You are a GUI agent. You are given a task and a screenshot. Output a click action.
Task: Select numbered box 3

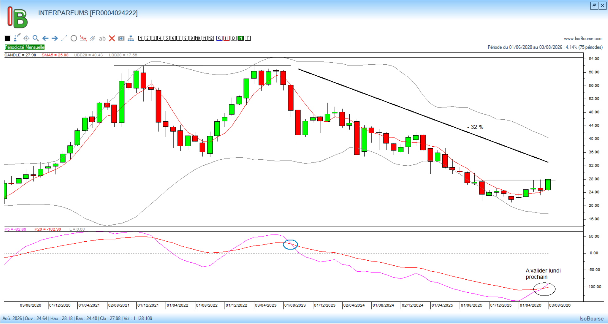[x=154, y=38]
